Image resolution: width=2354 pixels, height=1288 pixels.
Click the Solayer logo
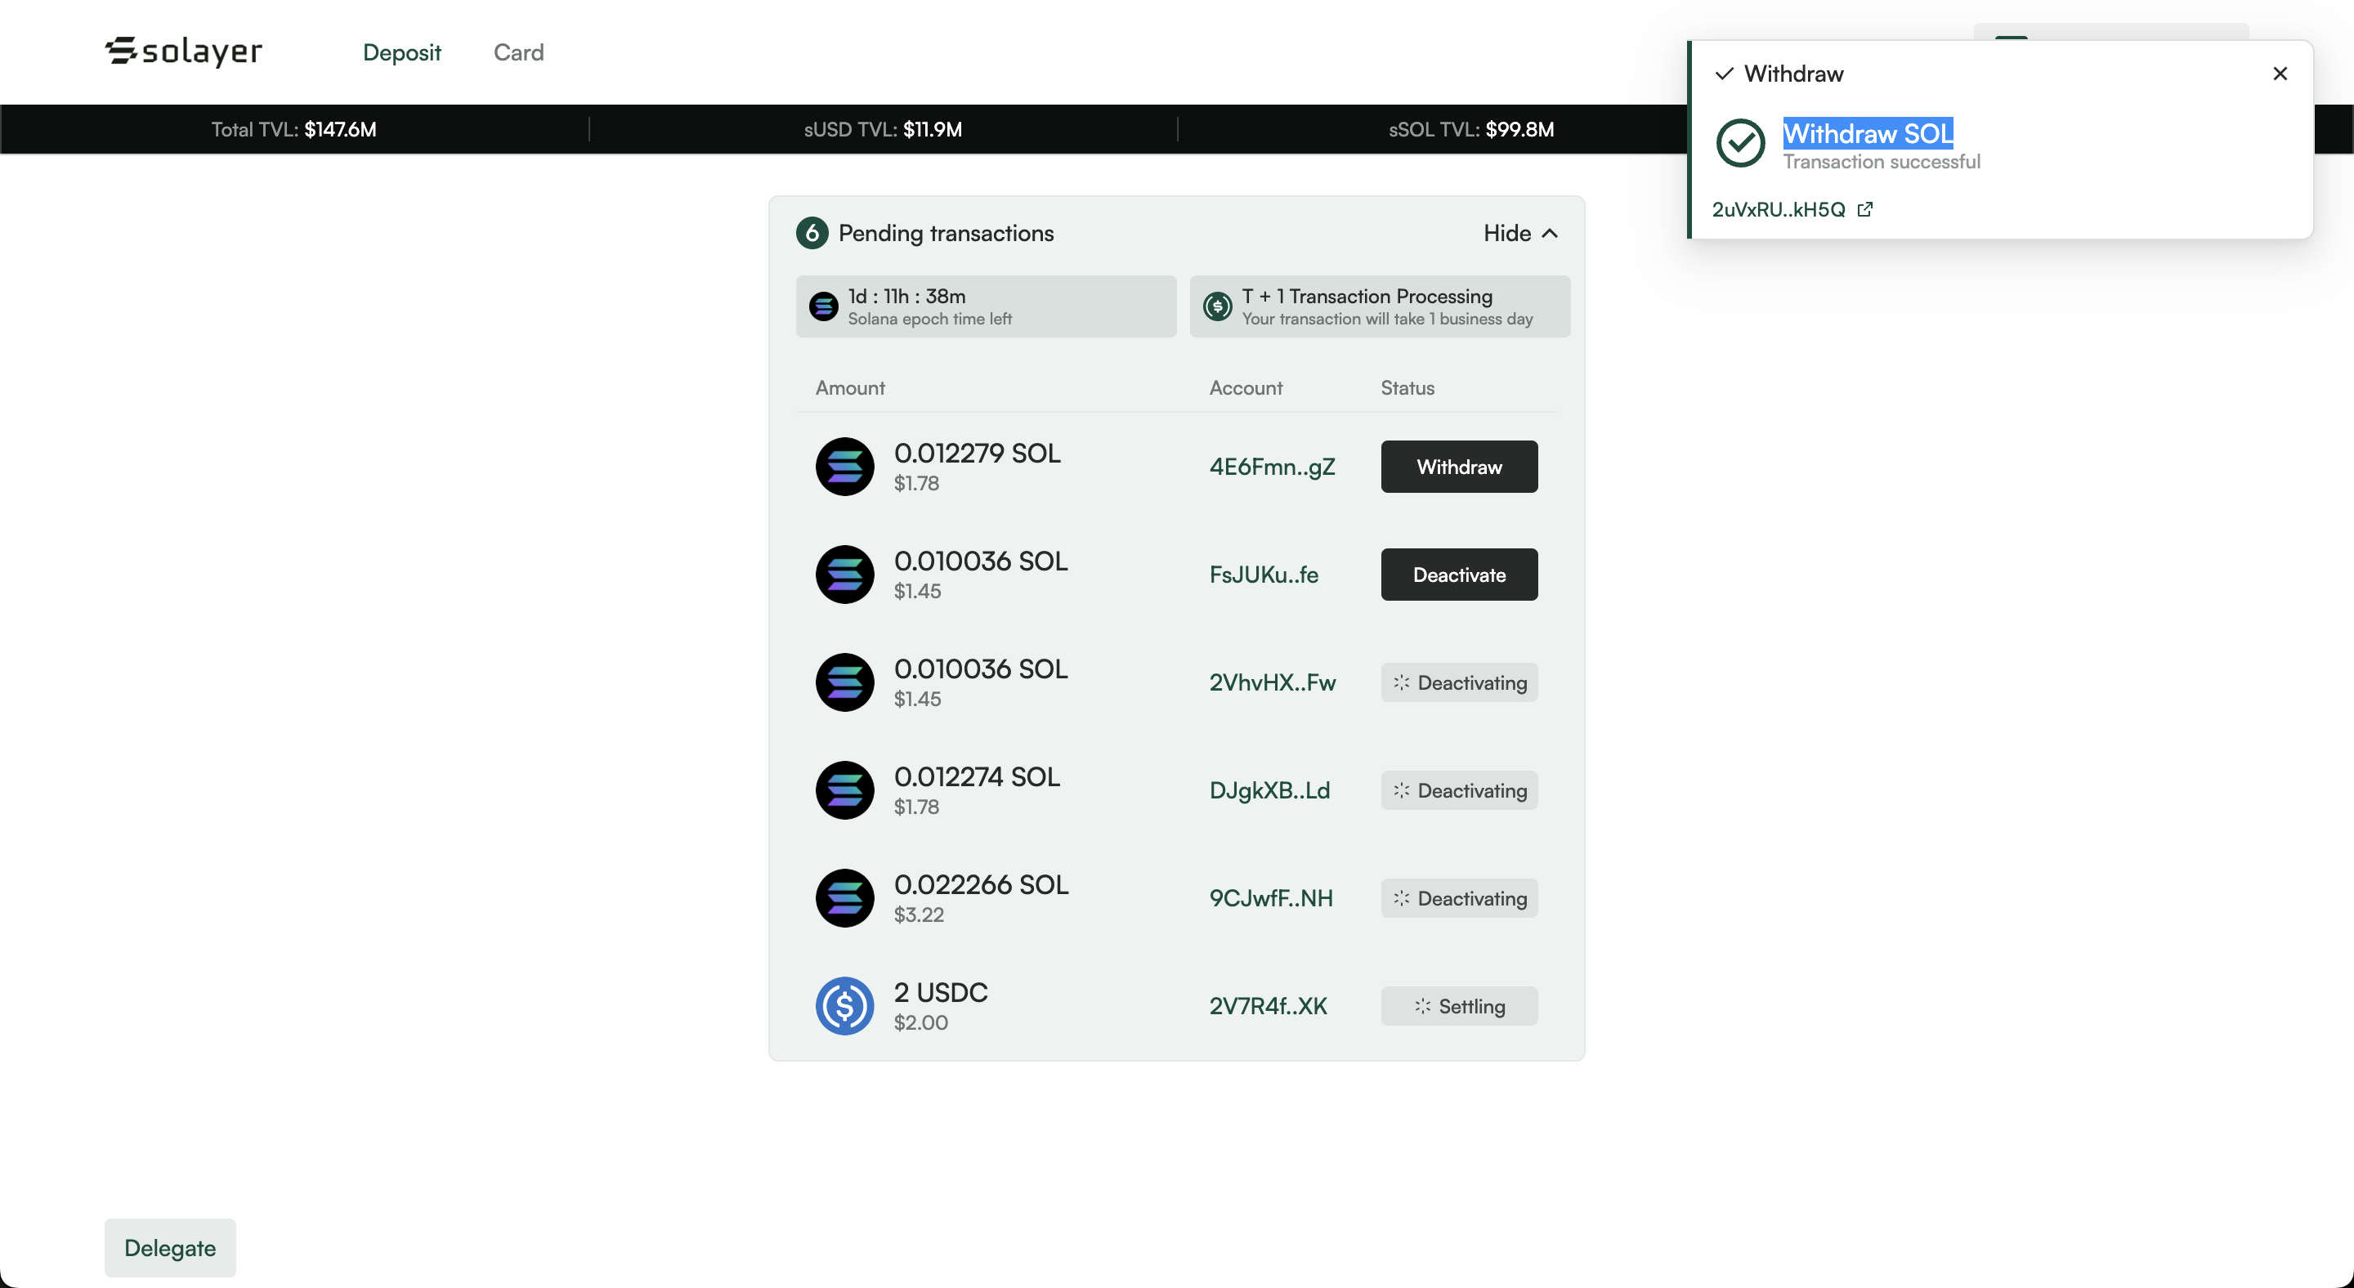click(184, 51)
